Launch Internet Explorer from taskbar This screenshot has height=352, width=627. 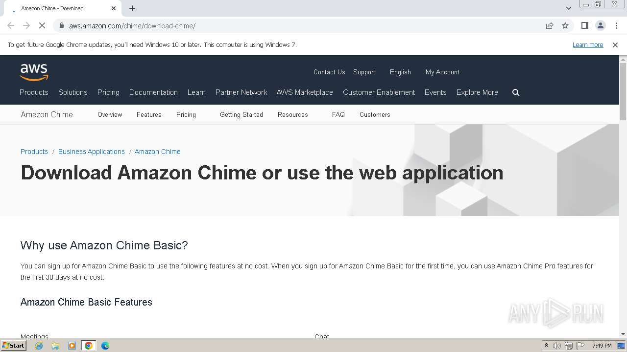point(39,346)
